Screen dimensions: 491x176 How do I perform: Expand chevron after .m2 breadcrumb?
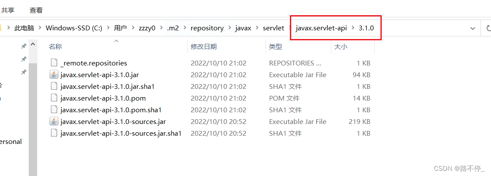pyautogui.click(x=185, y=28)
